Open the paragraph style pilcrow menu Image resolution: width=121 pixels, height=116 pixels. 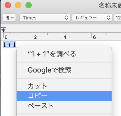(9, 18)
